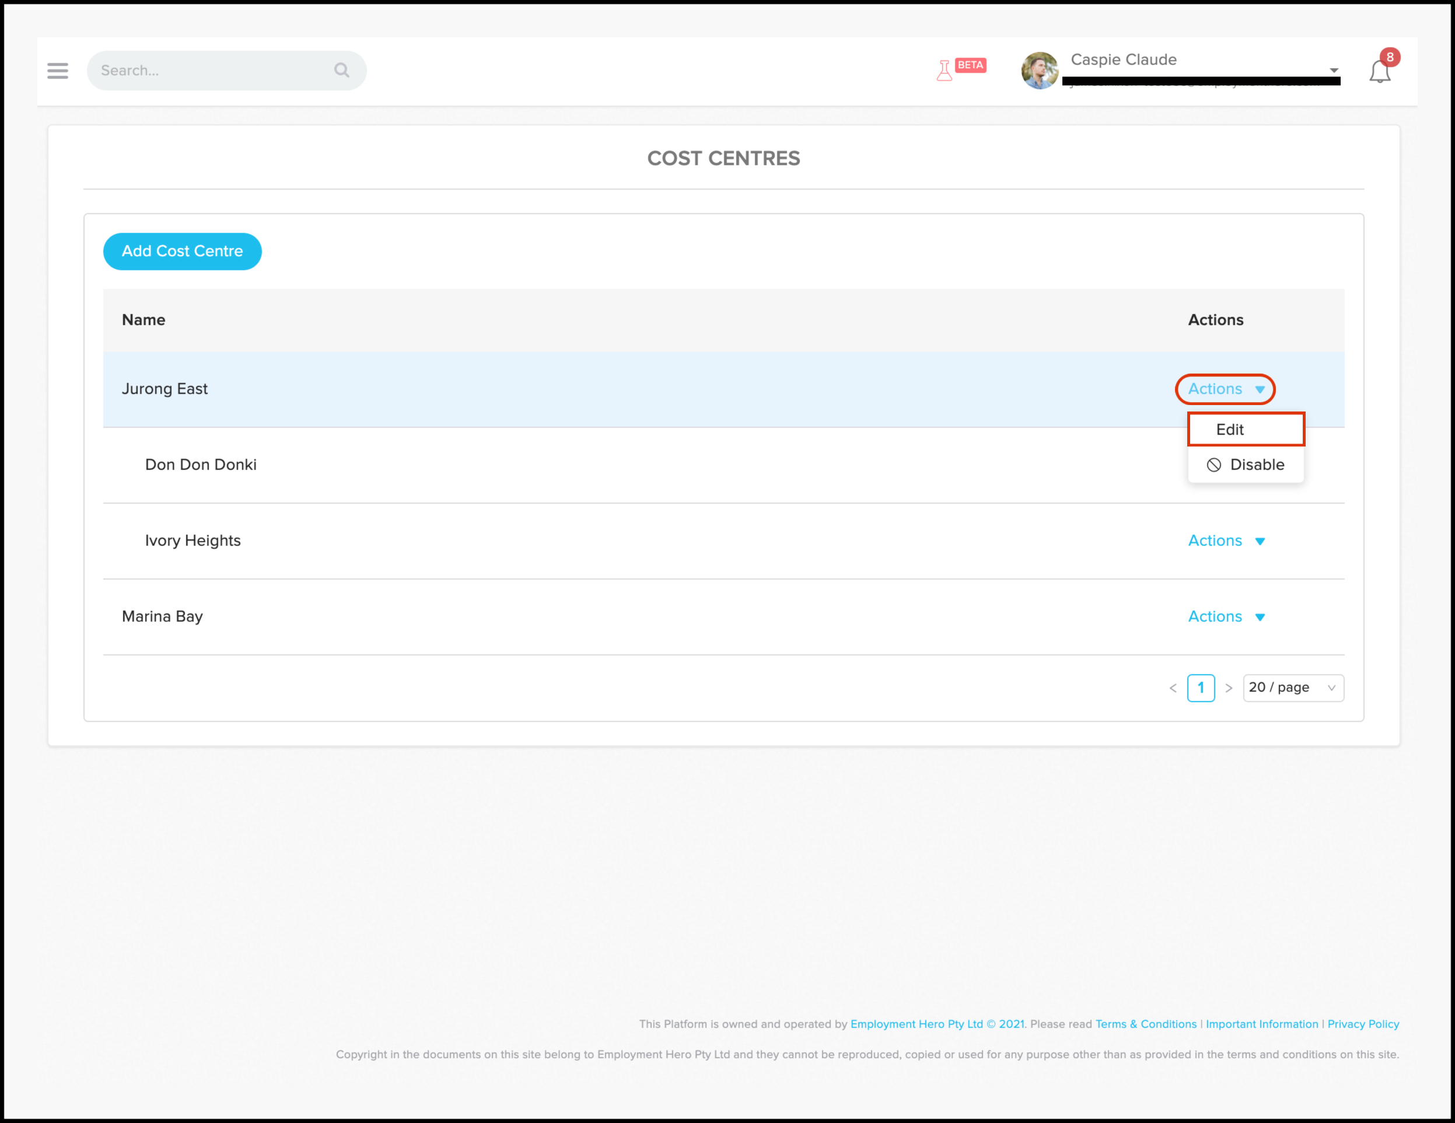Open the Privacy Policy link

tap(1363, 1024)
